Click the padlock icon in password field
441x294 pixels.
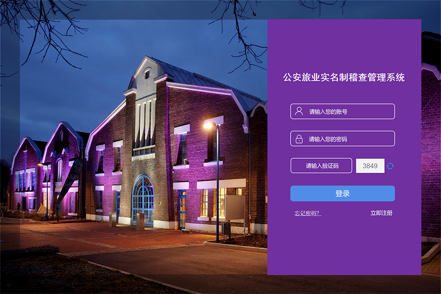click(299, 139)
